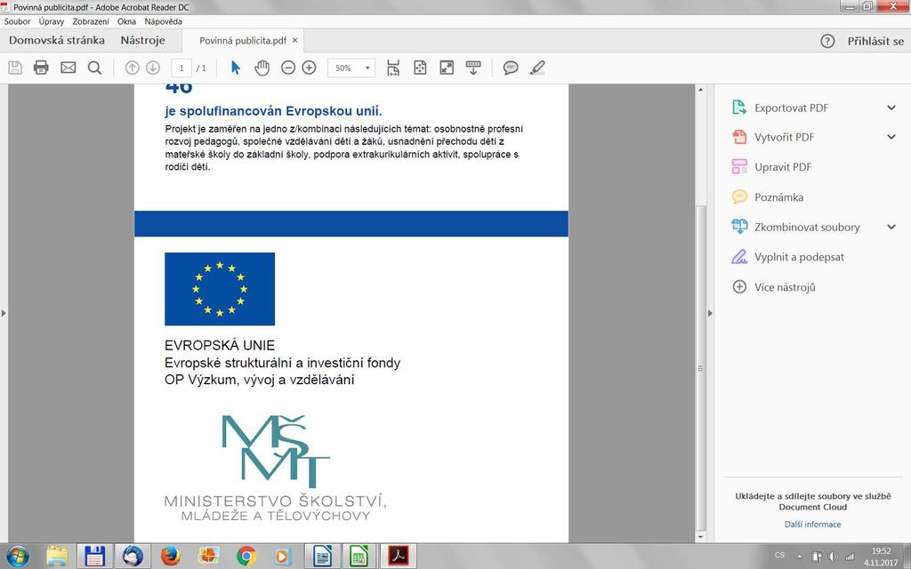Switch to LibreOffice Writer taskbar icon
This screenshot has height=569, width=911.
[322, 557]
